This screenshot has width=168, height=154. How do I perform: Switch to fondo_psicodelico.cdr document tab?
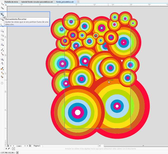(65, 2)
